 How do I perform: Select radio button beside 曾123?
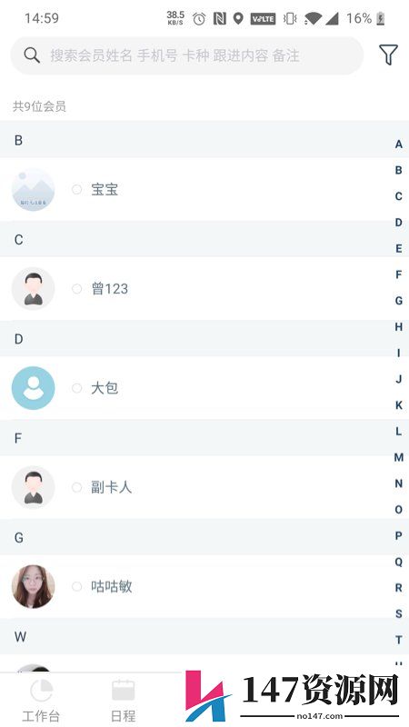pyautogui.click(x=77, y=289)
